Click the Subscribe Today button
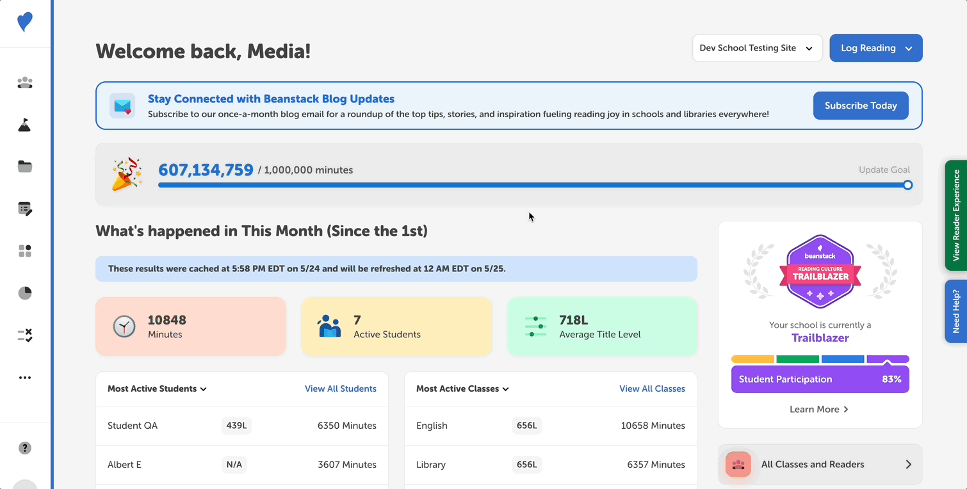Screen dimensions: 967x489 tap(861, 105)
